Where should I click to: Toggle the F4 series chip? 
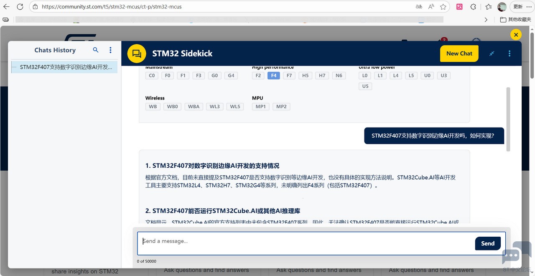(x=273, y=76)
